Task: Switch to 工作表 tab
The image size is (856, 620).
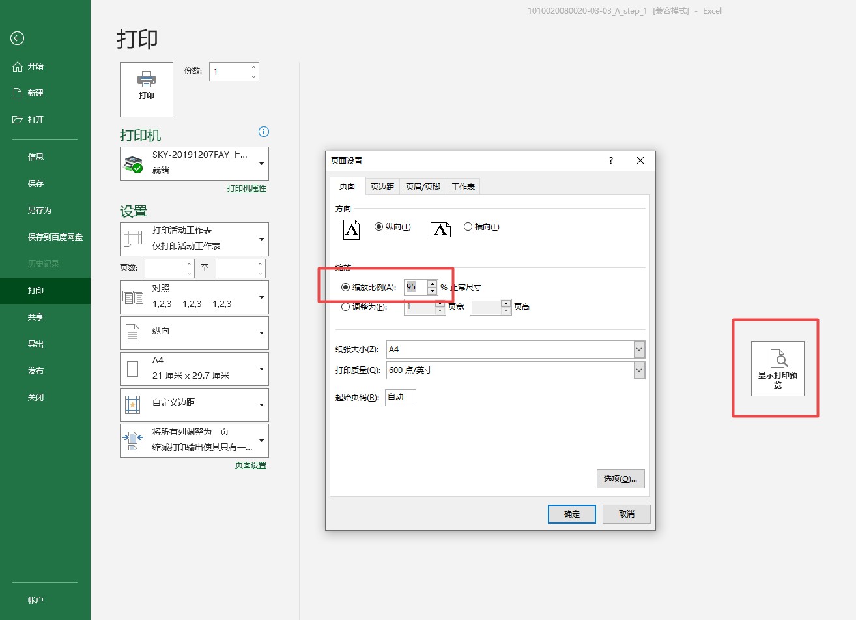Action: click(x=463, y=187)
